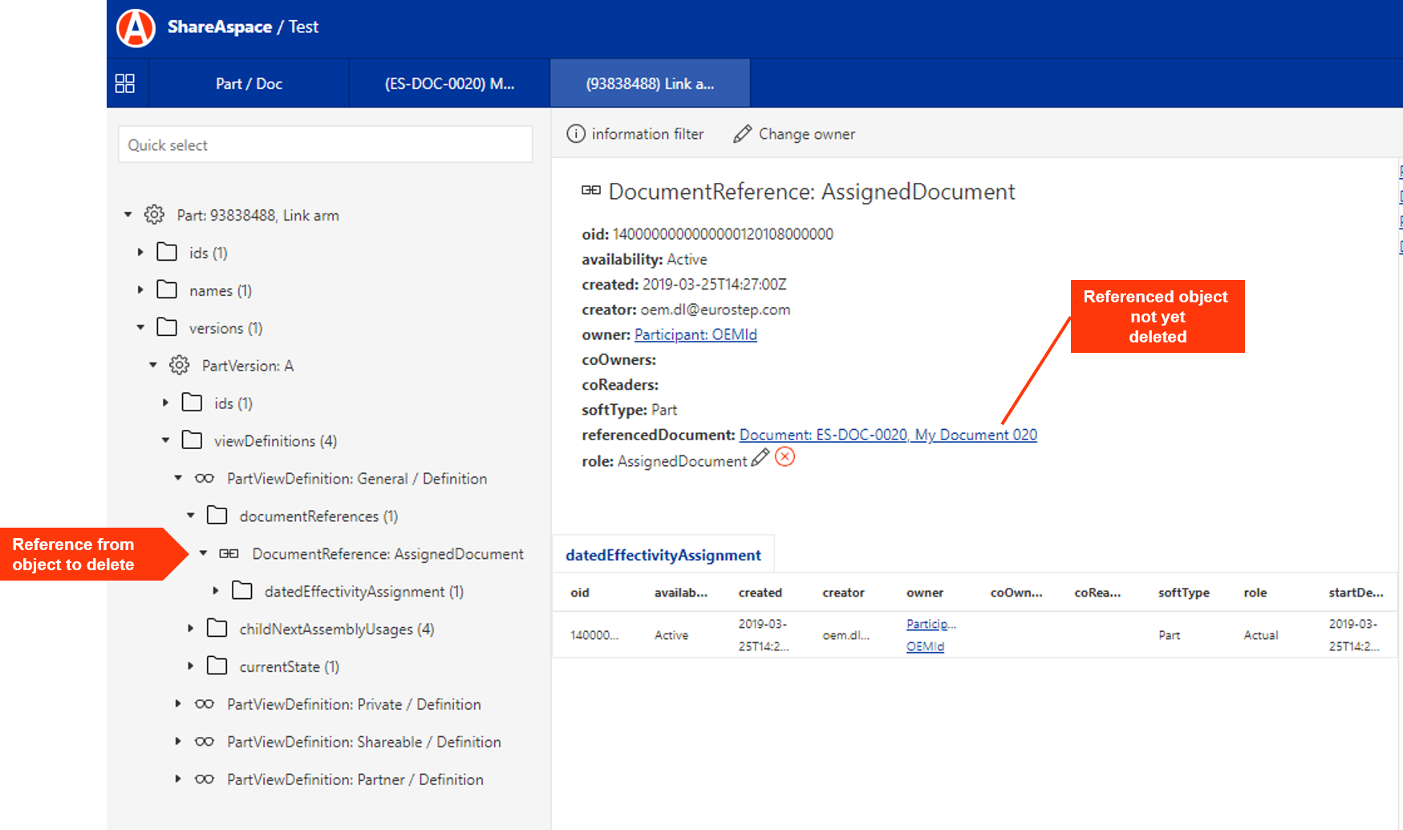Viewport: 1403px width, 830px height.
Task: Open the referenced Document ES-DOC-0020 link
Action: [x=888, y=435]
